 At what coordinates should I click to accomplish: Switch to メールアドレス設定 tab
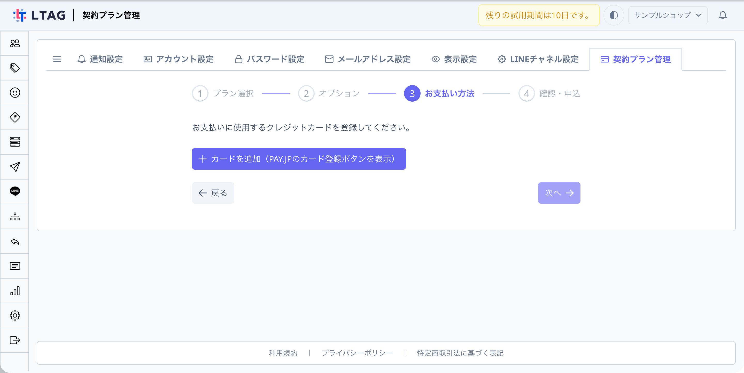click(x=368, y=59)
